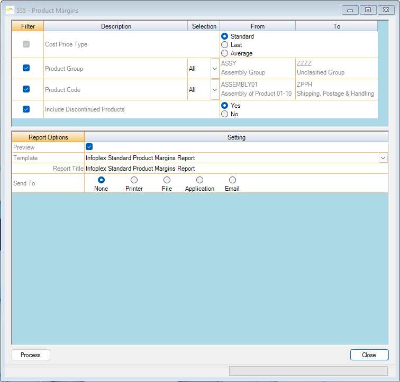400x382 pixels.
Task: Send report to Printer
Action: (134, 180)
